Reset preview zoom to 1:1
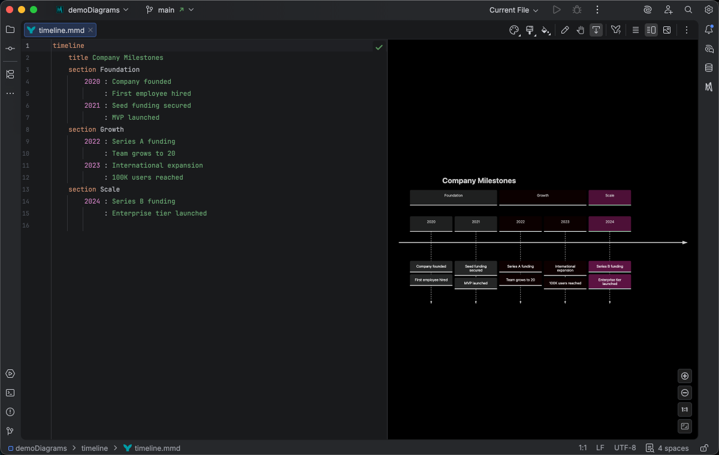Image resolution: width=719 pixels, height=455 pixels. [x=685, y=409]
